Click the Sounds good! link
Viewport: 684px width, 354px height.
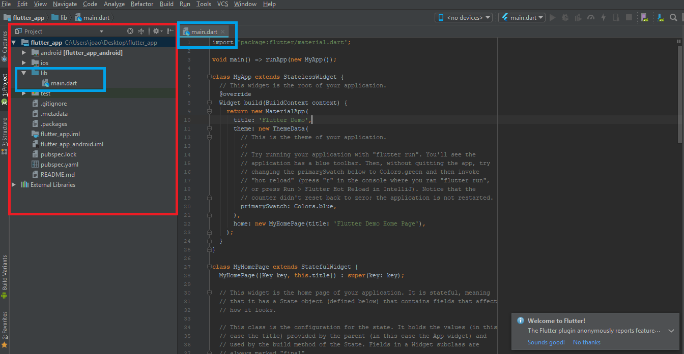pyautogui.click(x=546, y=342)
